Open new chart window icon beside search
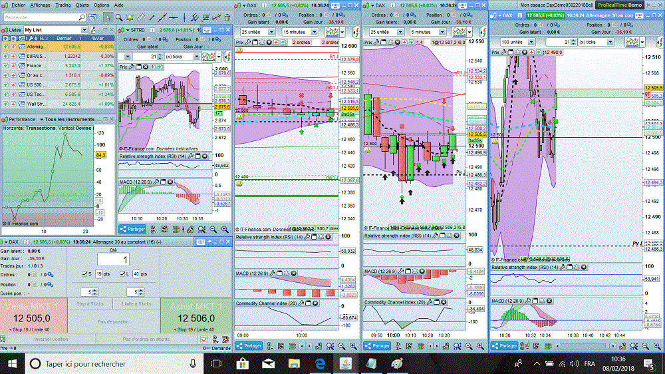This screenshot has height=374, width=665. [x=92, y=17]
